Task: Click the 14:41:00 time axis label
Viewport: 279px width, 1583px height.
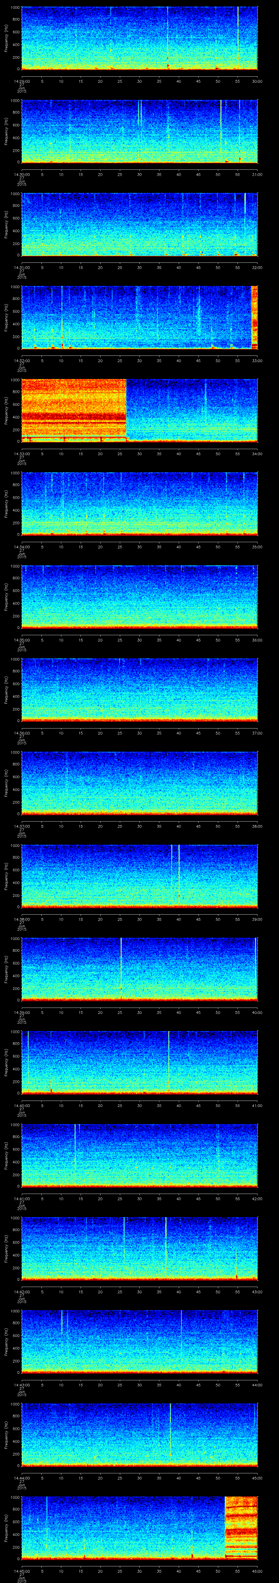Action: (x=22, y=1198)
